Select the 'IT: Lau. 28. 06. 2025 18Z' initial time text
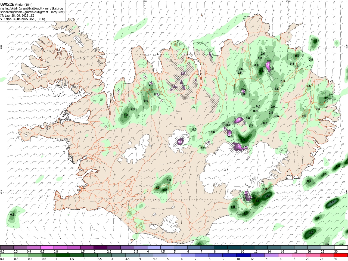 coord(17,15)
